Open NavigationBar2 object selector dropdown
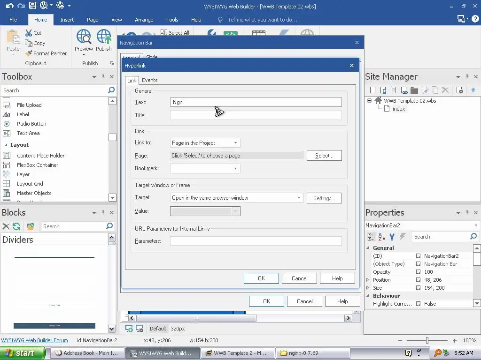The image size is (481, 360). point(476,225)
